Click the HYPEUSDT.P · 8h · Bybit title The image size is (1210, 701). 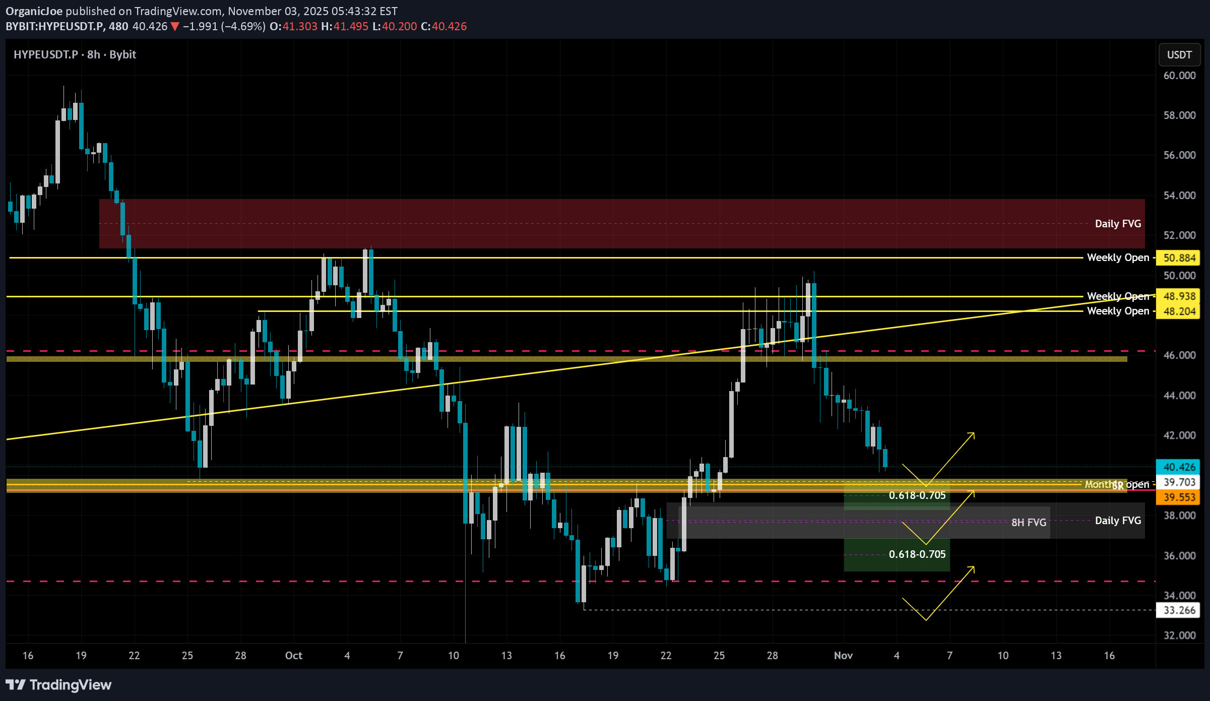(x=75, y=54)
